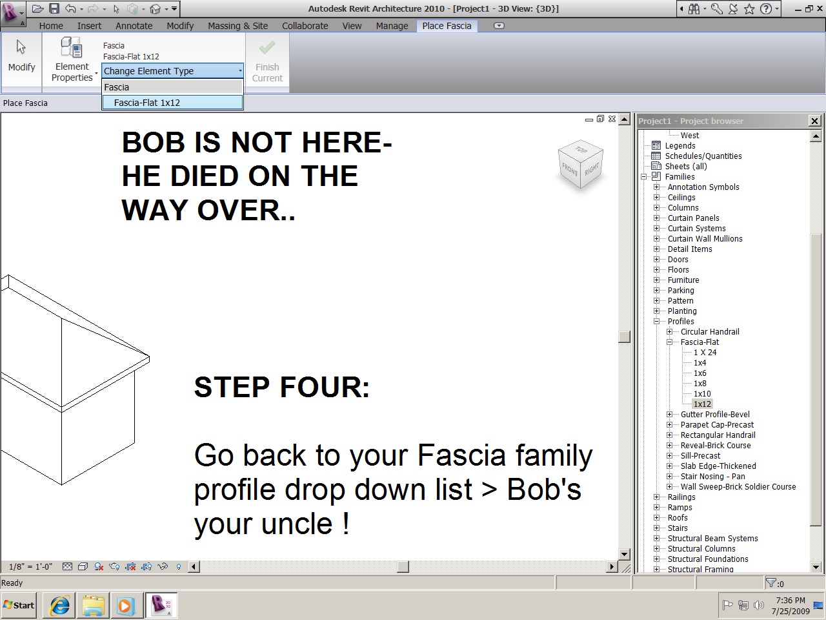Open the Help question mark icon
Viewport: 826px width, 620px height.
coord(766,9)
